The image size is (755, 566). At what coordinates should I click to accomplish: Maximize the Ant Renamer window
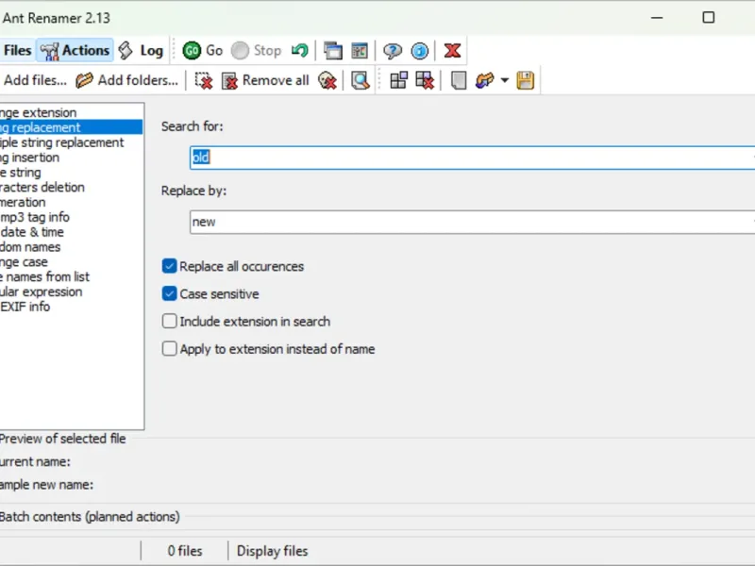[709, 18]
